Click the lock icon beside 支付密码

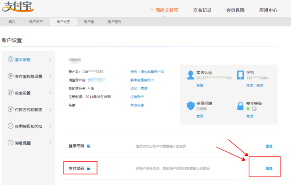point(89,168)
